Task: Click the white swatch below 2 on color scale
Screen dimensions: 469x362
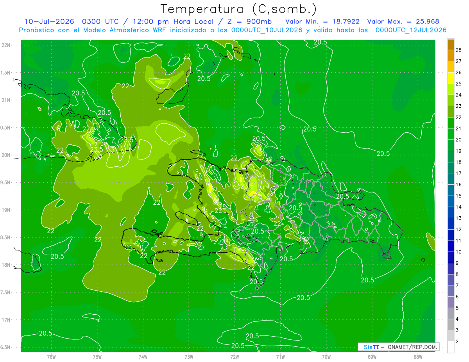Action: point(451,347)
